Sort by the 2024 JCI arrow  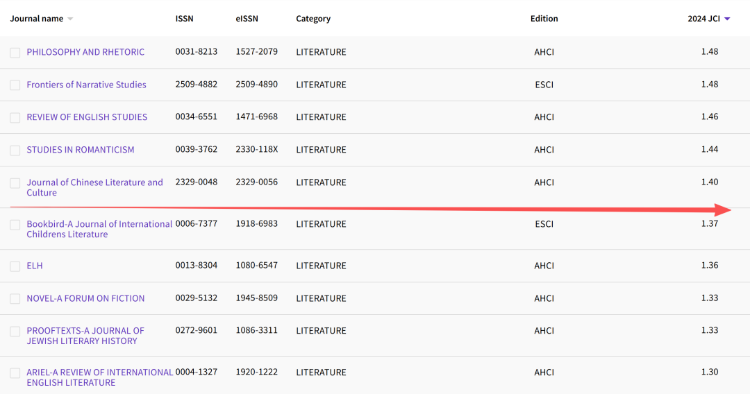(727, 19)
